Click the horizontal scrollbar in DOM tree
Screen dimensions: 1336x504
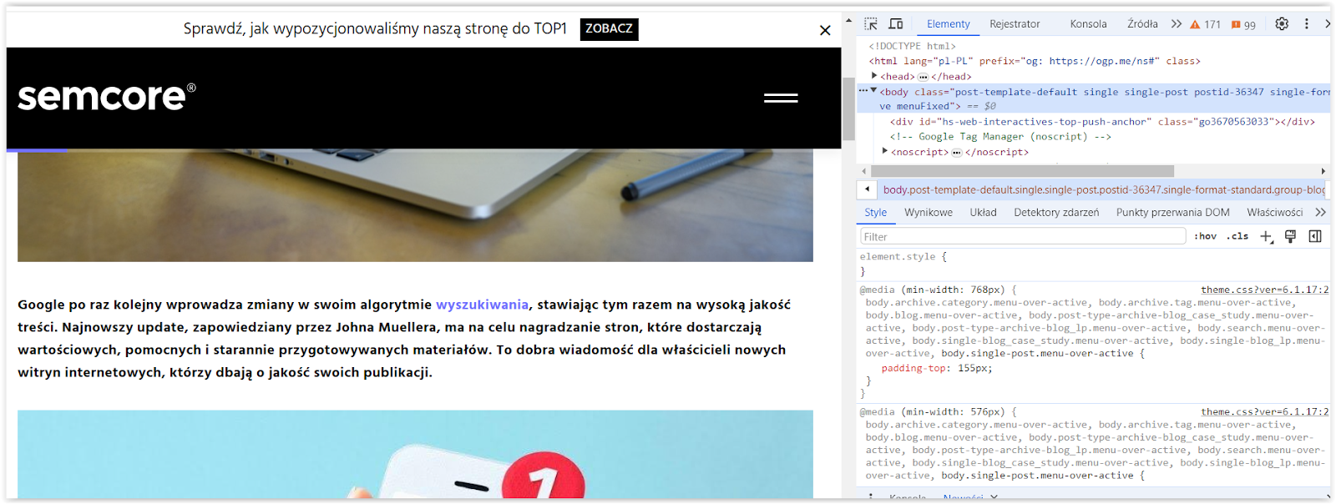(x=1022, y=171)
